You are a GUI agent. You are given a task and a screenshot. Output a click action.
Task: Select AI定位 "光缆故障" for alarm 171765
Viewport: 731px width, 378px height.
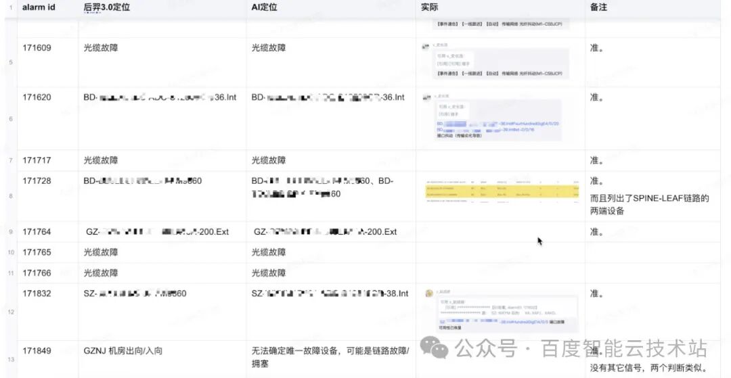click(x=269, y=252)
